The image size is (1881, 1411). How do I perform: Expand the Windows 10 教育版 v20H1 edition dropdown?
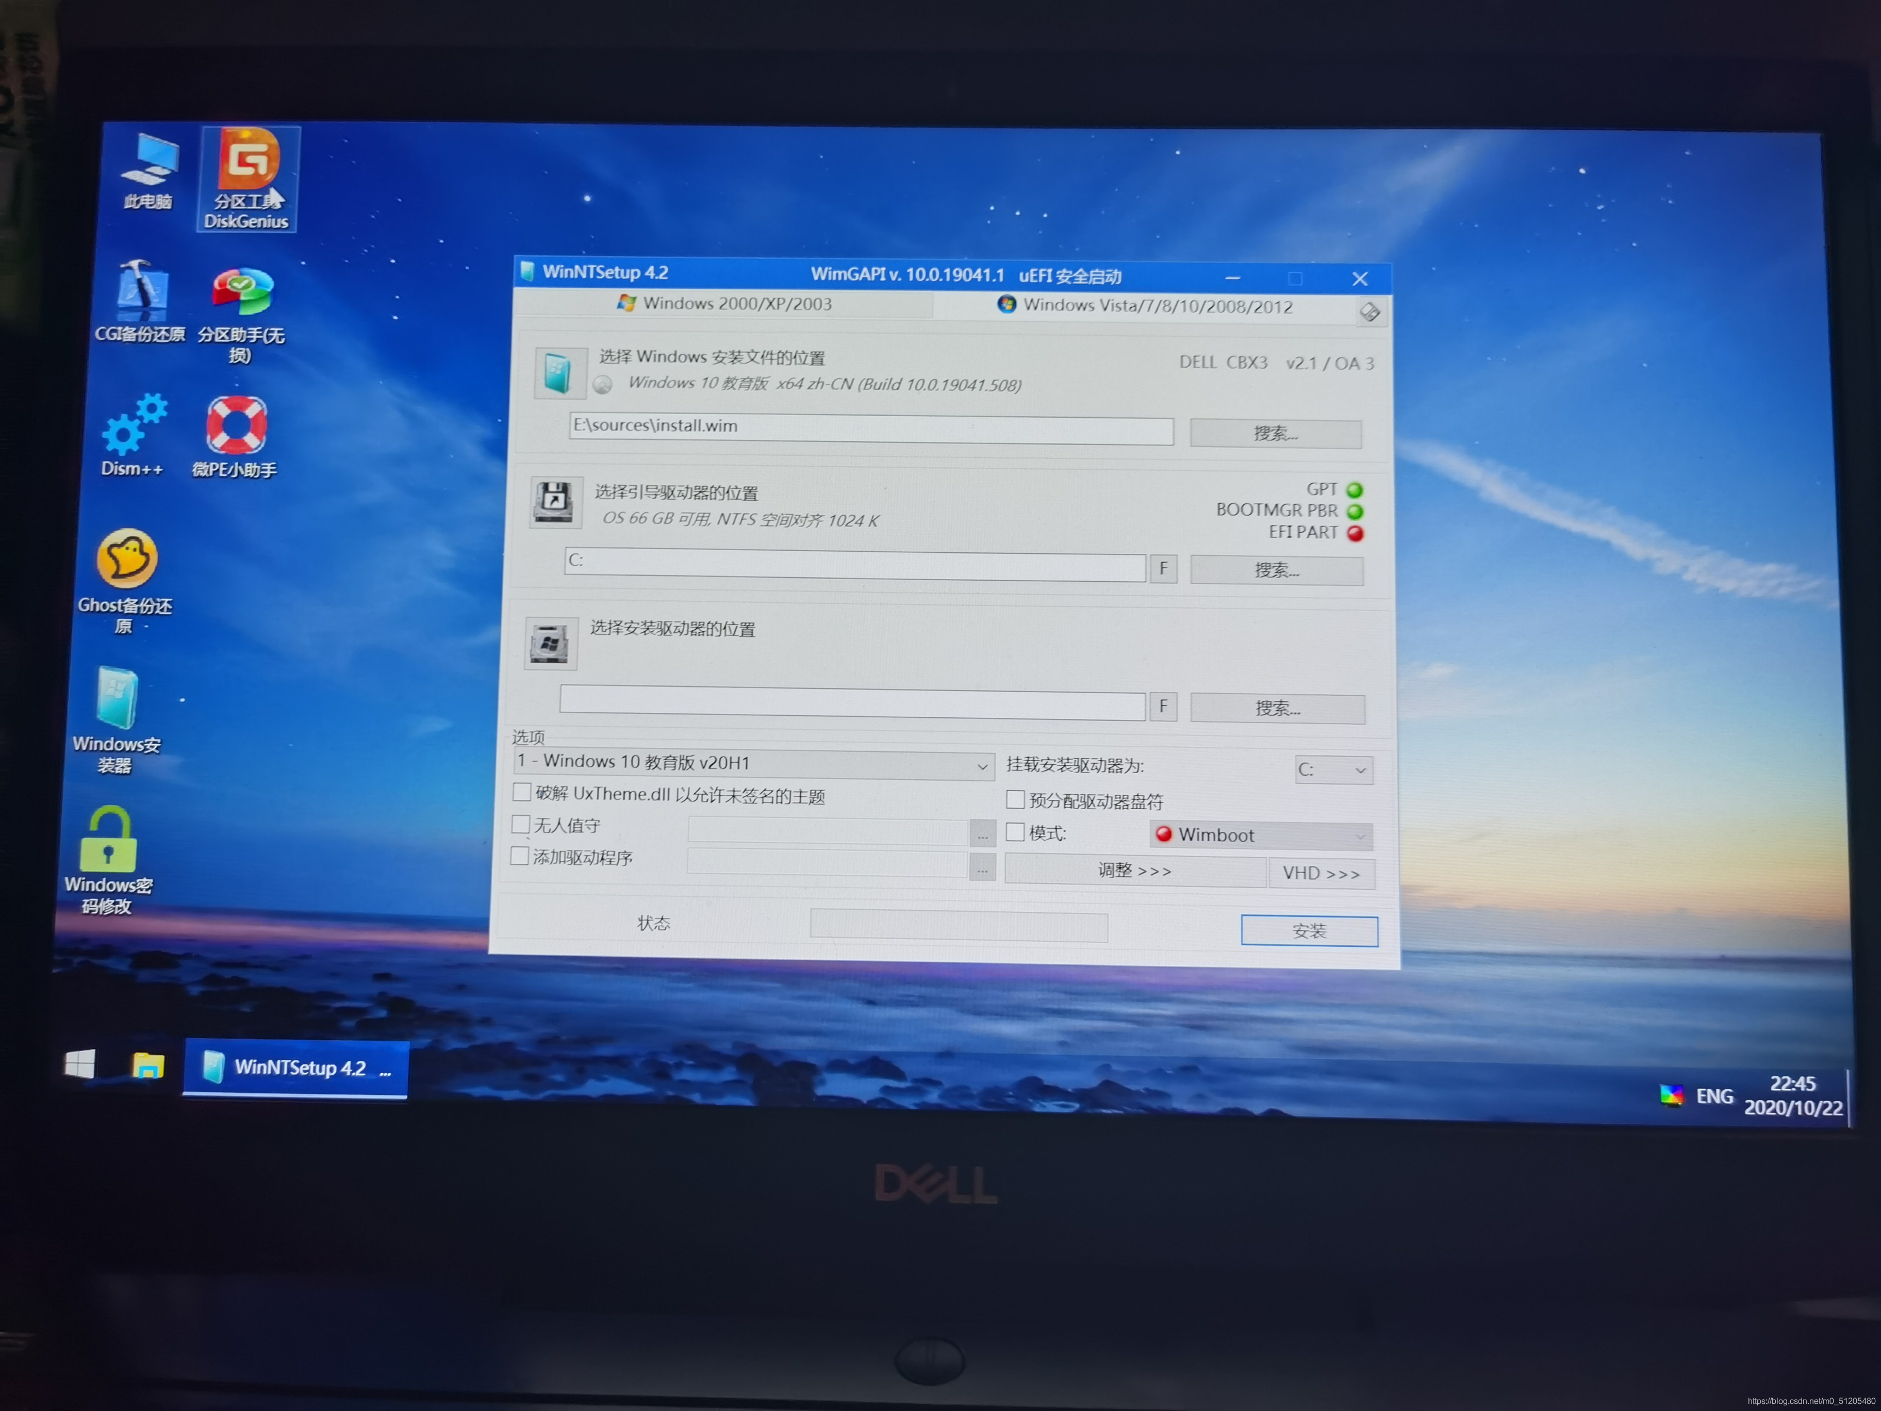[753, 764]
